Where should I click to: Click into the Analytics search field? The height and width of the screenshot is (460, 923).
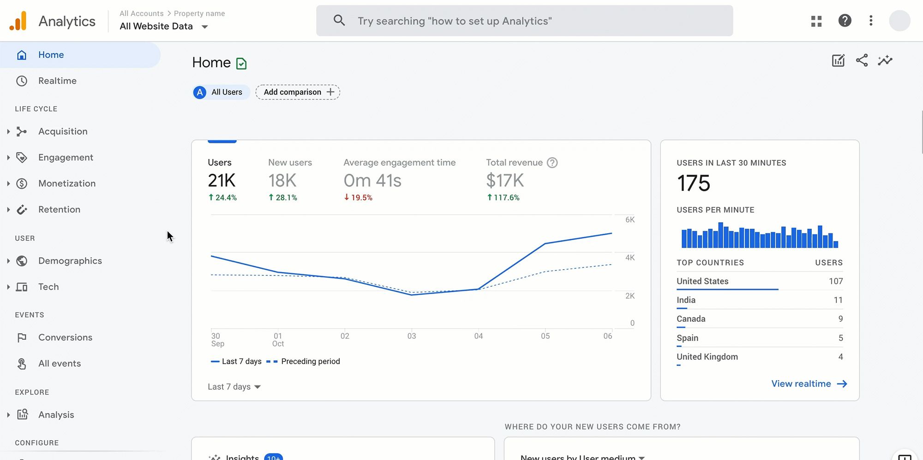[x=524, y=21]
